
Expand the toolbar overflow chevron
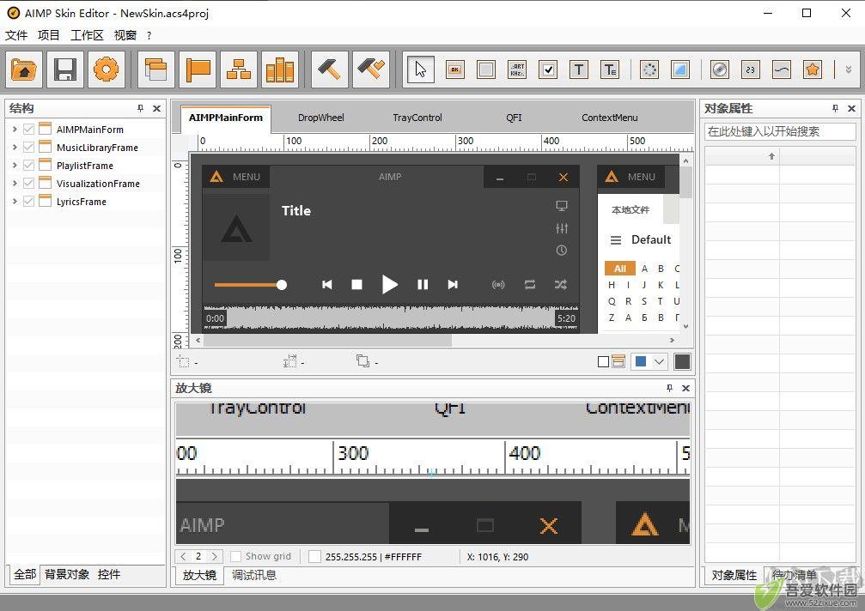pyautogui.click(x=849, y=70)
